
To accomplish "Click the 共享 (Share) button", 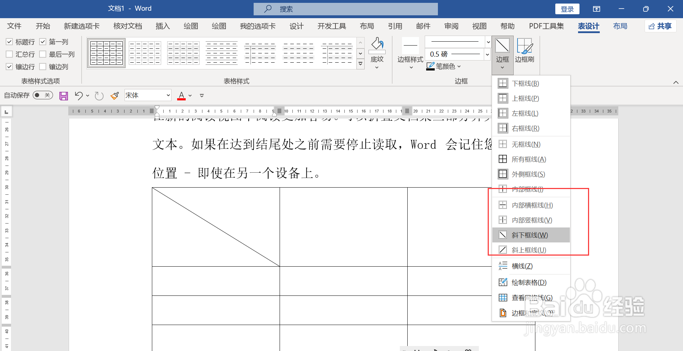I will click(x=660, y=26).
